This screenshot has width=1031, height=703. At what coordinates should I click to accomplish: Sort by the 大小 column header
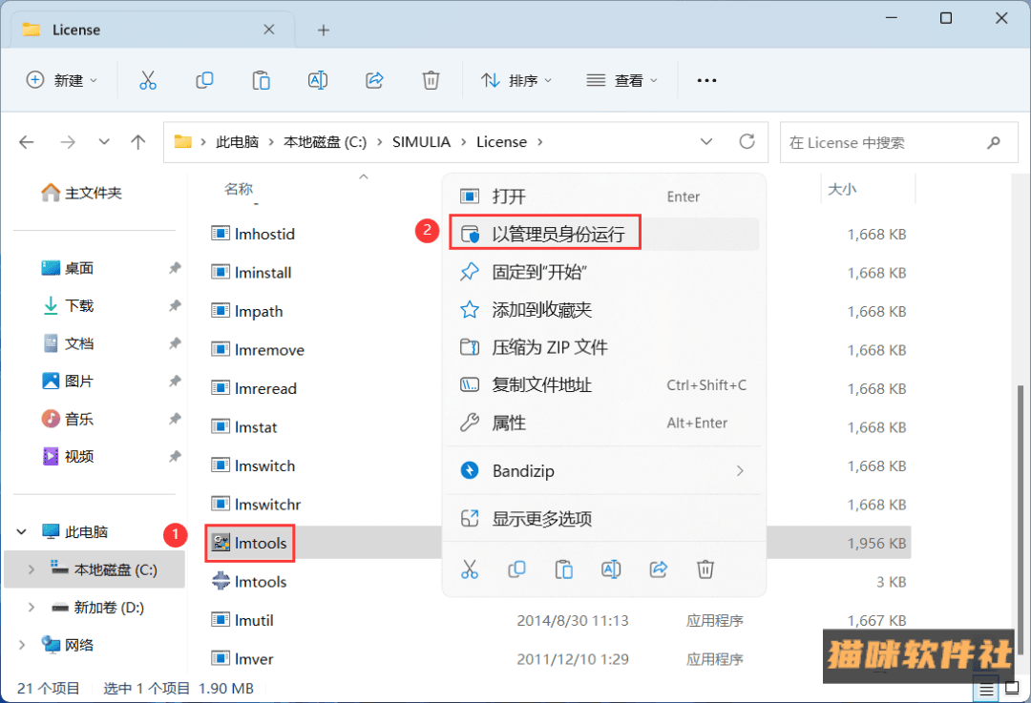coord(842,189)
